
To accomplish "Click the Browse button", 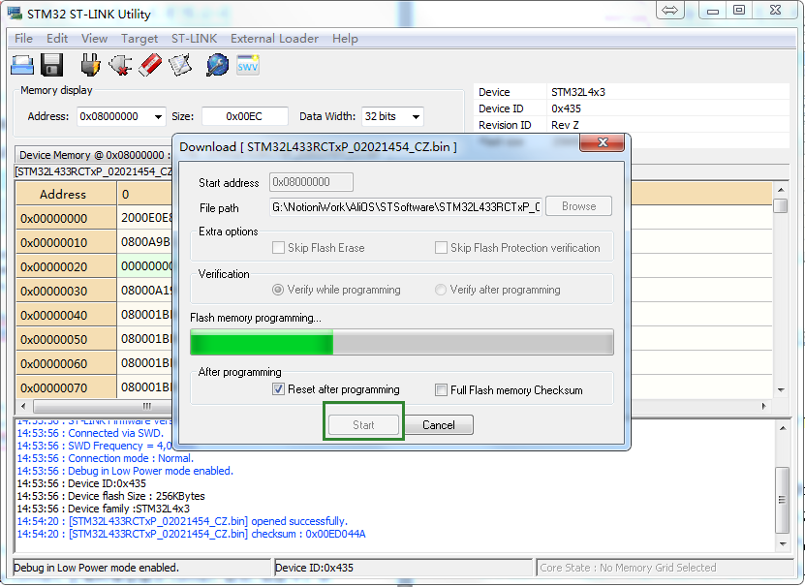I will pyautogui.click(x=578, y=206).
